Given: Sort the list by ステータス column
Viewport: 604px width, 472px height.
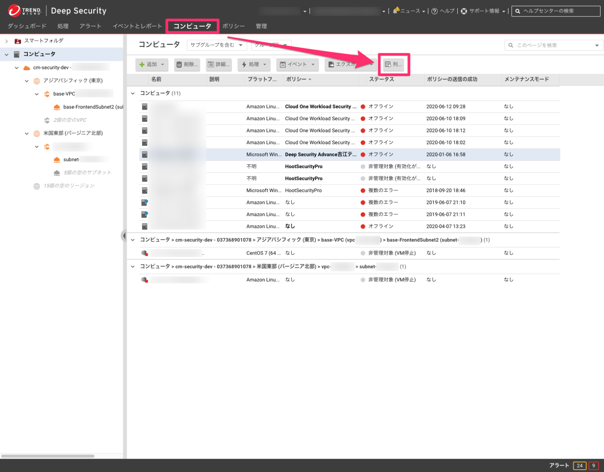Looking at the screenshot, I should click(x=381, y=79).
